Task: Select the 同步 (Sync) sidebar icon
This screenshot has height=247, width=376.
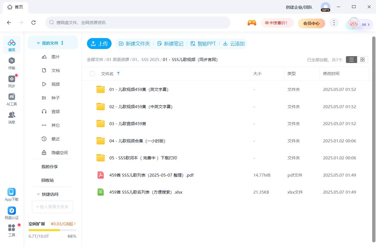Action: (11, 81)
